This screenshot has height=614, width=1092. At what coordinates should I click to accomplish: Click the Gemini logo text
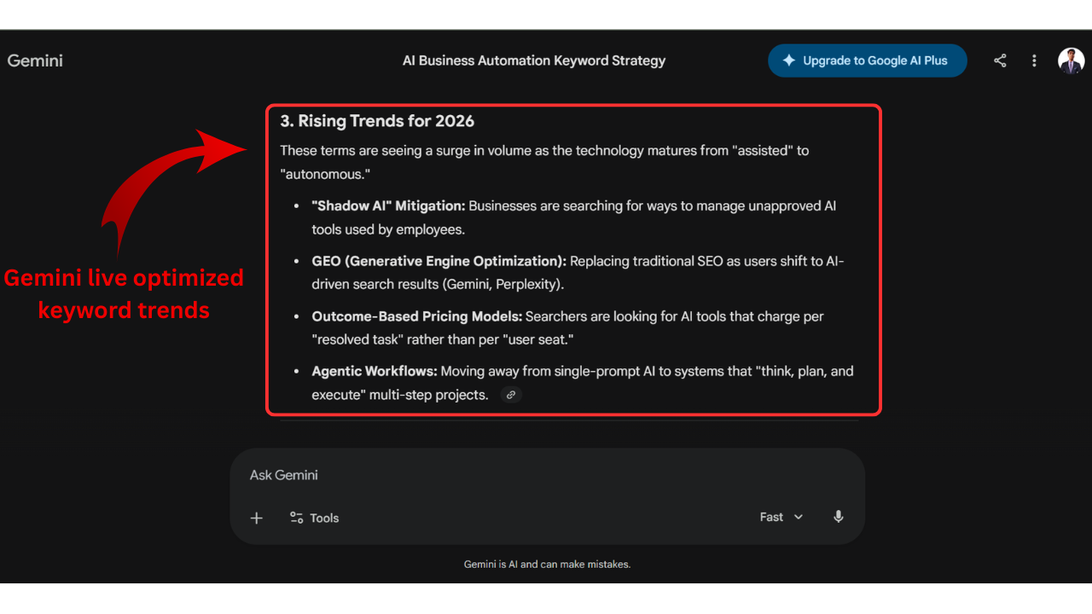(35, 61)
